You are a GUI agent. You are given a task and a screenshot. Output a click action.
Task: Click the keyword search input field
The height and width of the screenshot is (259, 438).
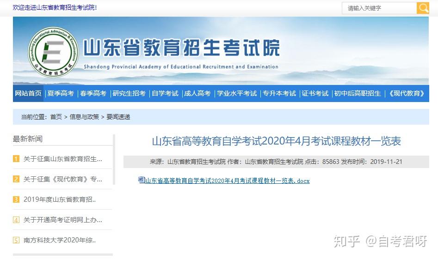click(x=379, y=8)
